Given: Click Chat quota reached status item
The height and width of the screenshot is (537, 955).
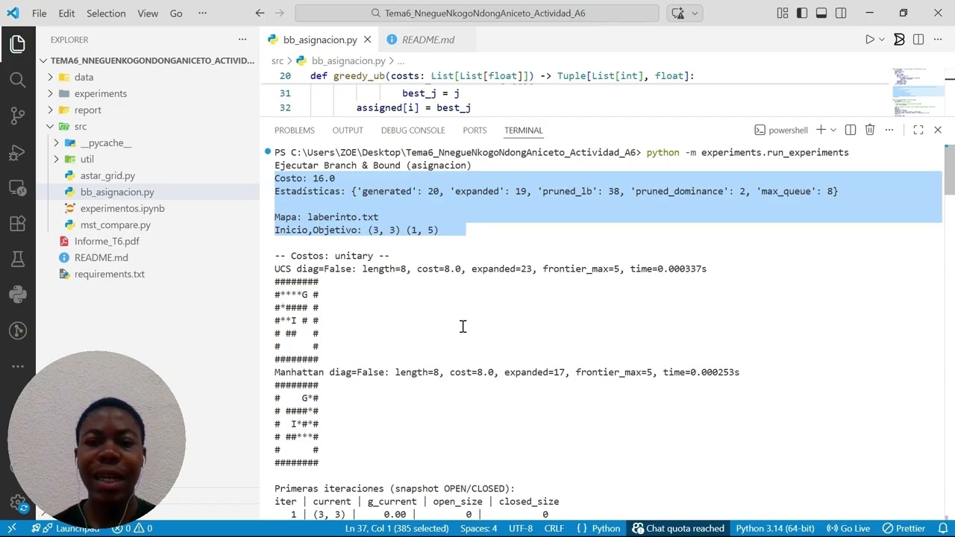Looking at the screenshot, I should [678, 528].
